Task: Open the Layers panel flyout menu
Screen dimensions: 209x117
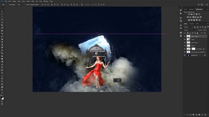Action: pyautogui.click(x=208, y=24)
